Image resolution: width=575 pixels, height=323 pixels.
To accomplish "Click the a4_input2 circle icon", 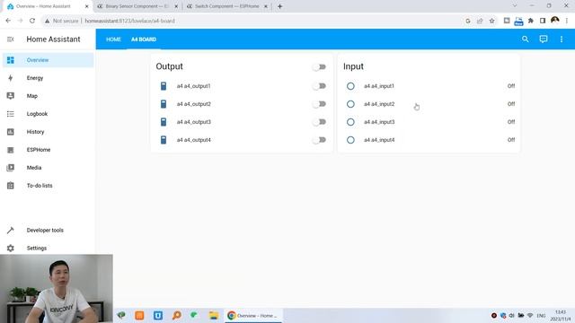I will 350,104.
